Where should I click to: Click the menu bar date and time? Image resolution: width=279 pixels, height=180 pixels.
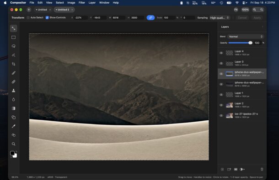[263, 3]
